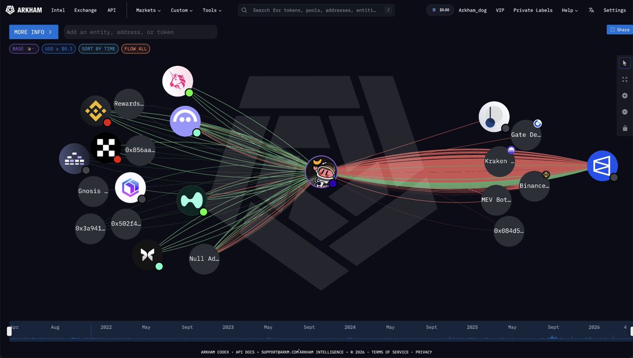This screenshot has width=633, height=358.
Task: Click the 2022 mark on timeline
Action: 106,327
